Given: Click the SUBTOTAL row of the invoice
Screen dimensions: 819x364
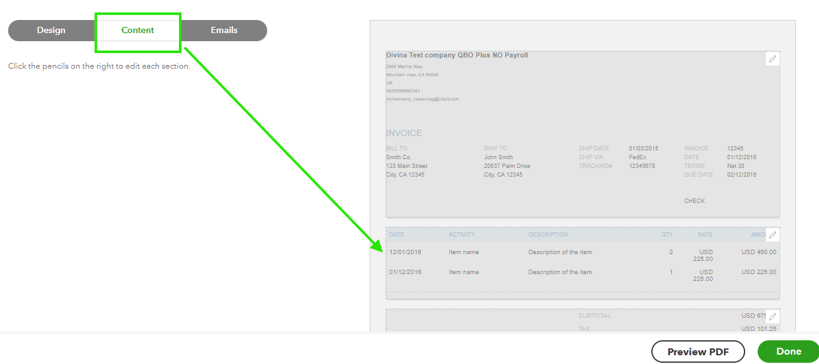Looking at the screenshot, I should 594,315.
